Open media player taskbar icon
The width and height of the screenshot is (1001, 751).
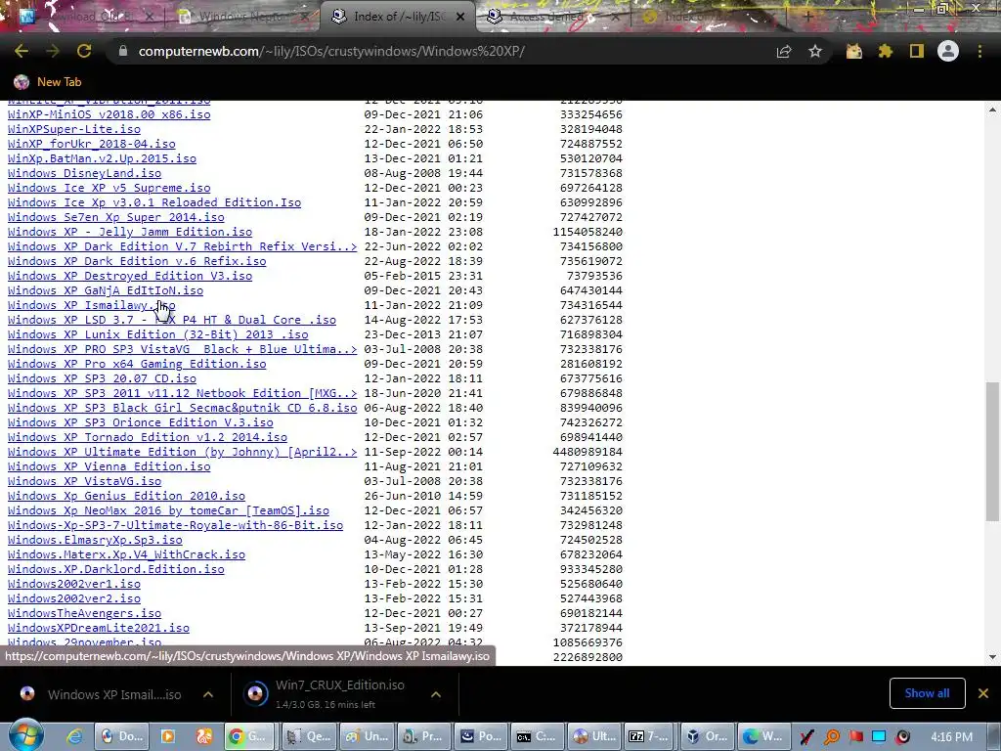[168, 736]
